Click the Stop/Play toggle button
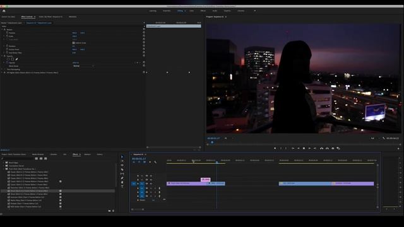The height and width of the screenshot is (227, 404). [x=304, y=148]
